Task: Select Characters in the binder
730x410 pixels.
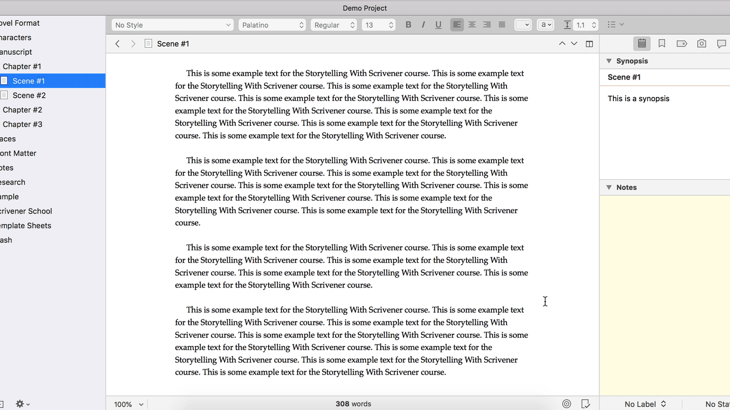Action: (53, 37)
